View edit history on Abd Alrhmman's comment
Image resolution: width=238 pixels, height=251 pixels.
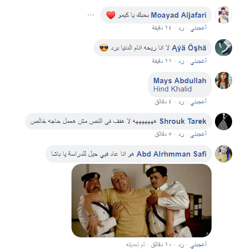[136, 245]
